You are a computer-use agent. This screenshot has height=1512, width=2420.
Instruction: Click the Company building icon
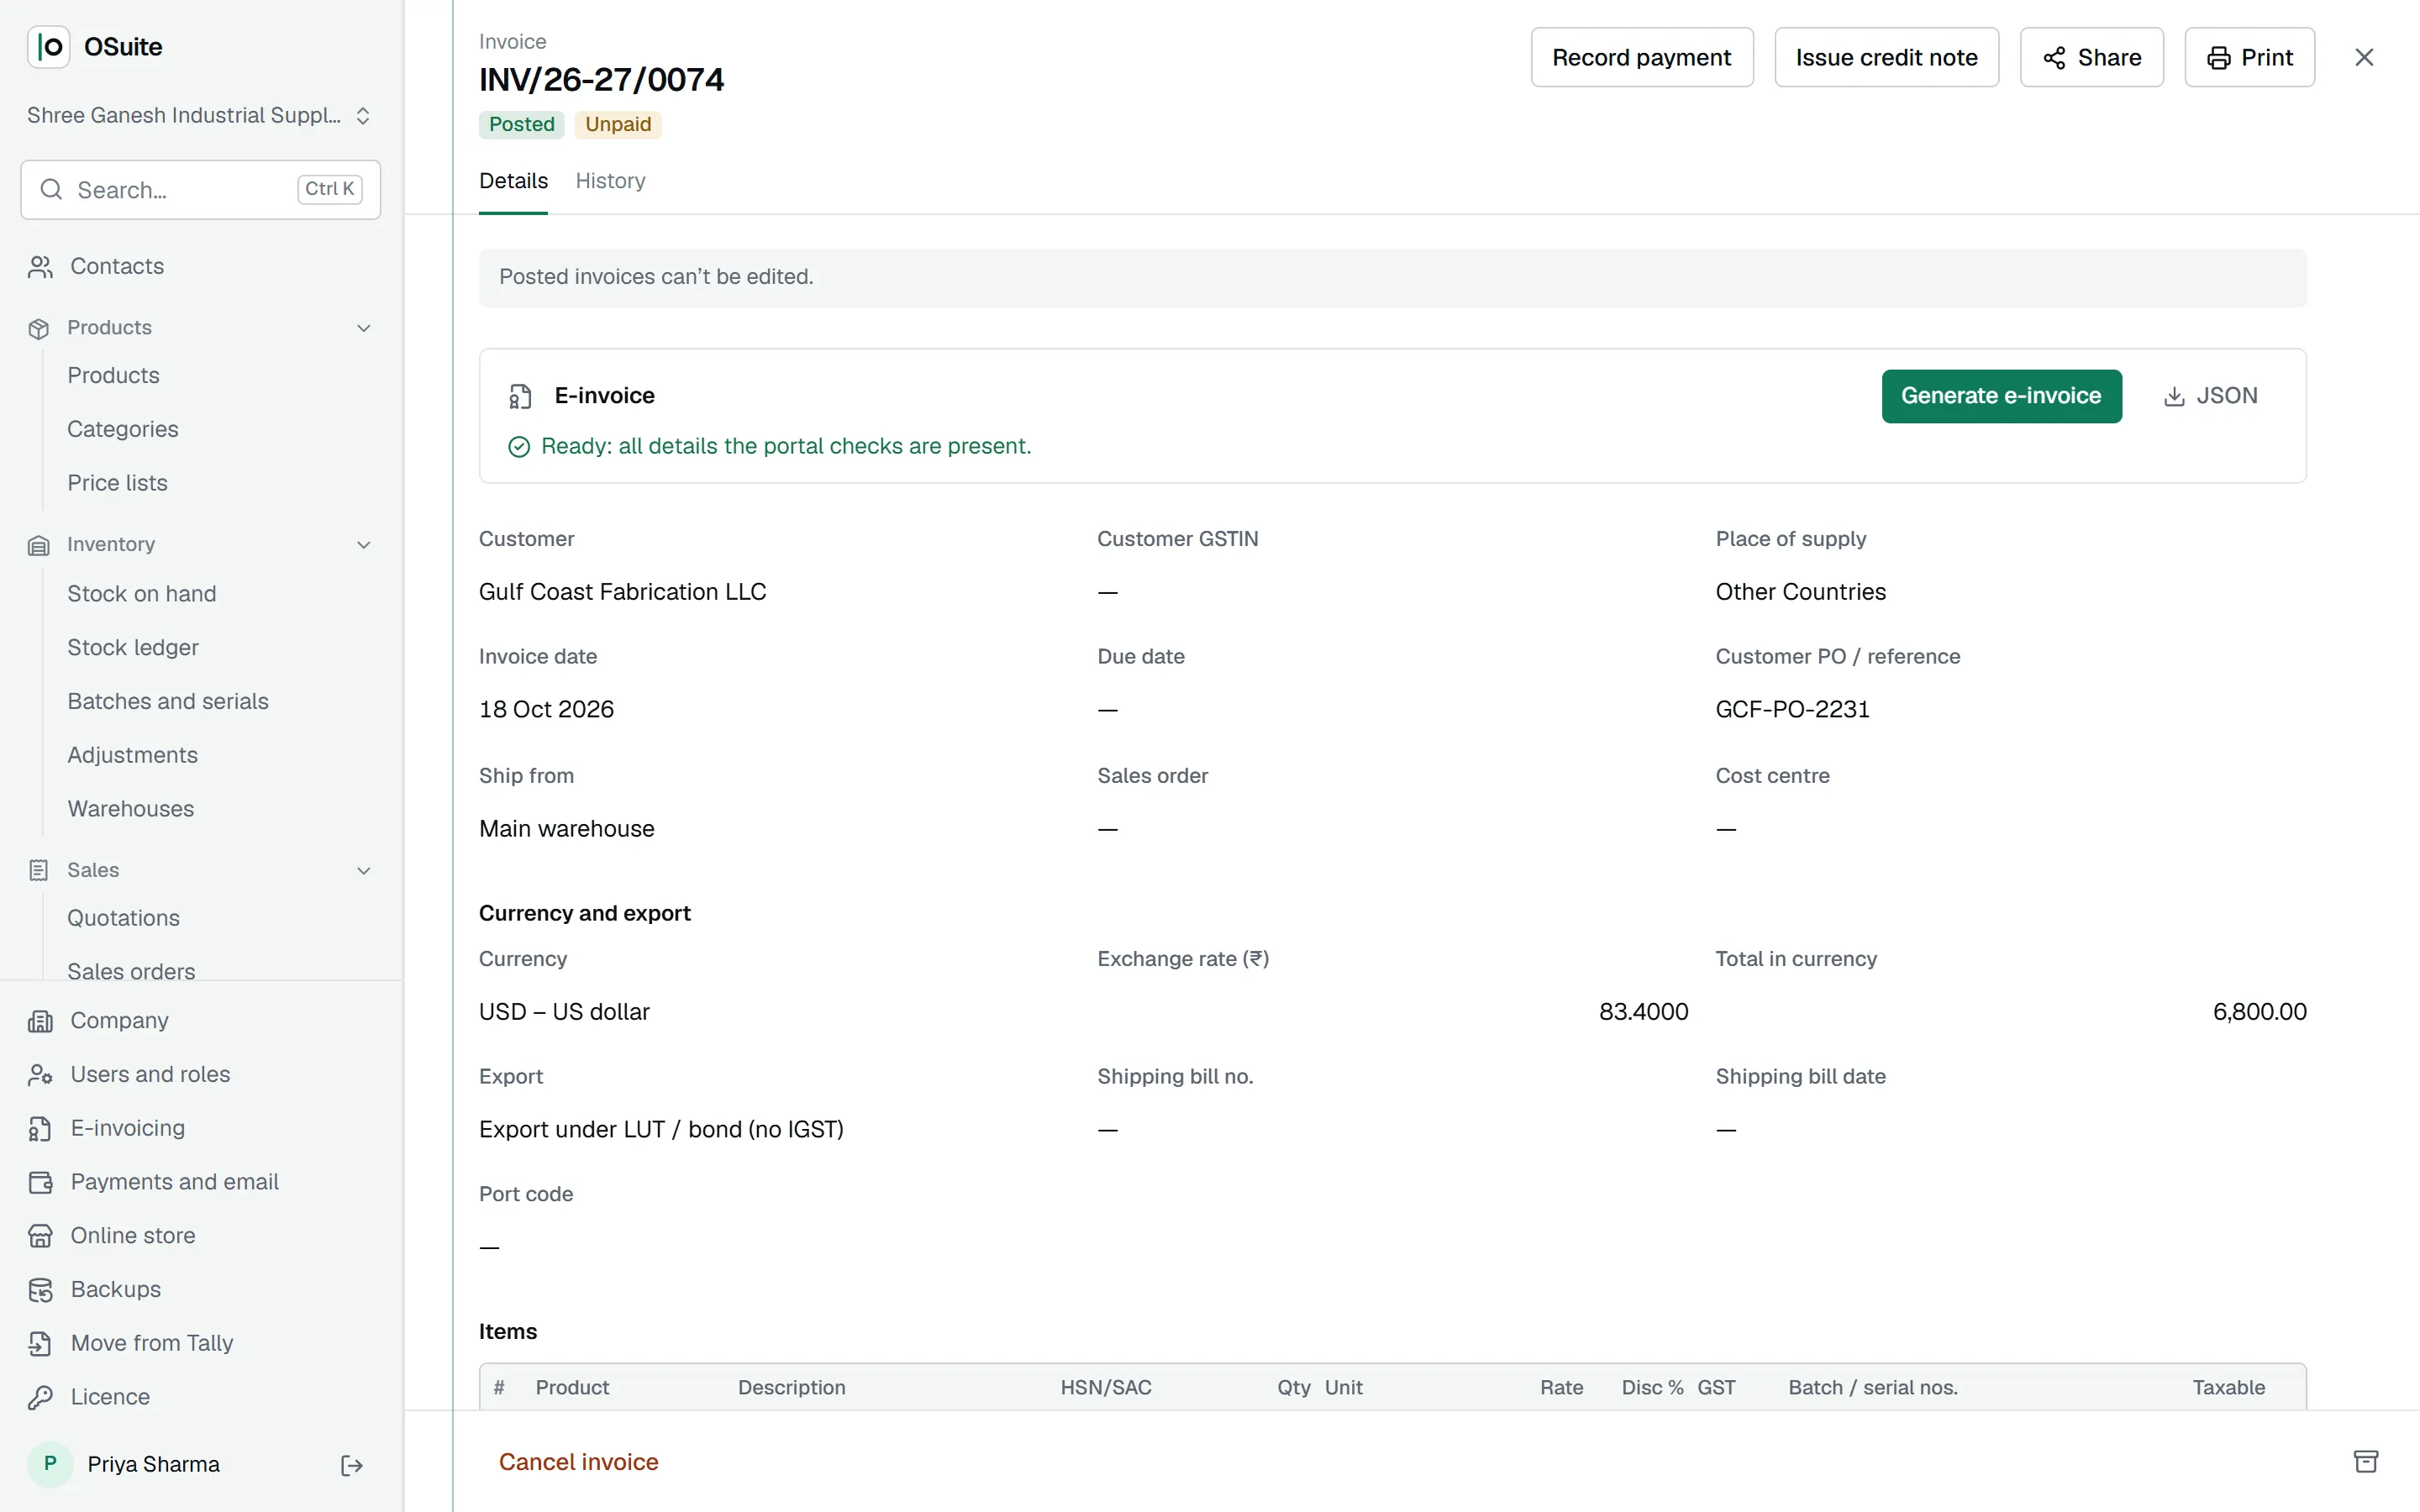click(x=40, y=1021)
